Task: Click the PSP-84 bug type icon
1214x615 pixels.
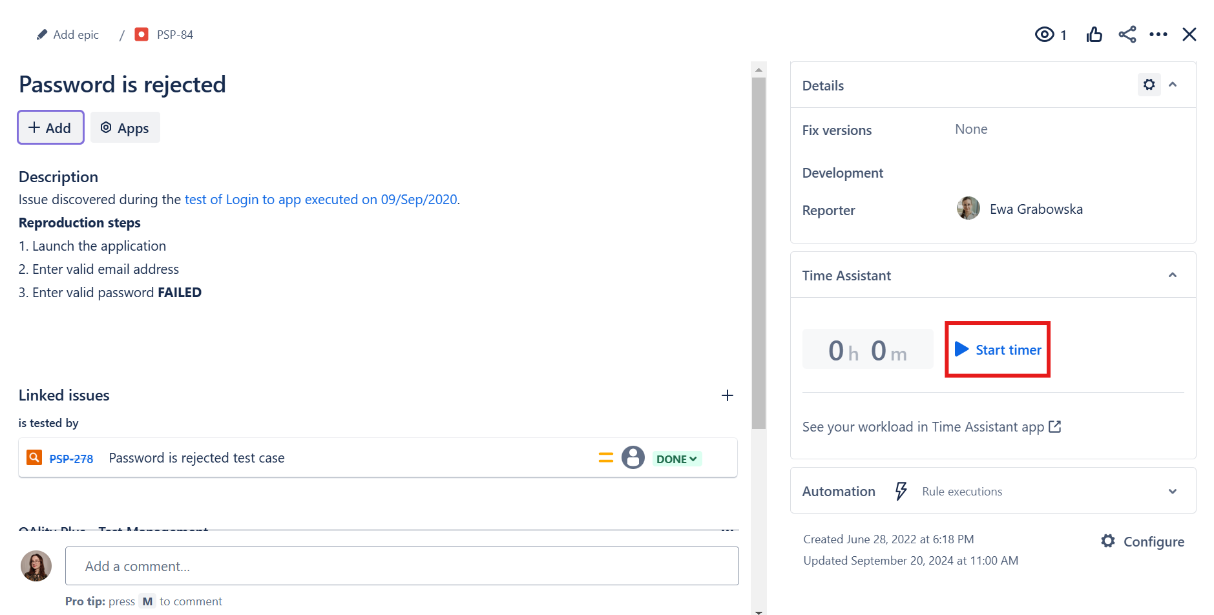Action: point(141,34)
